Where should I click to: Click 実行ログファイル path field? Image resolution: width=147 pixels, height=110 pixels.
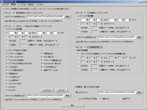click(x=117, y=92)
